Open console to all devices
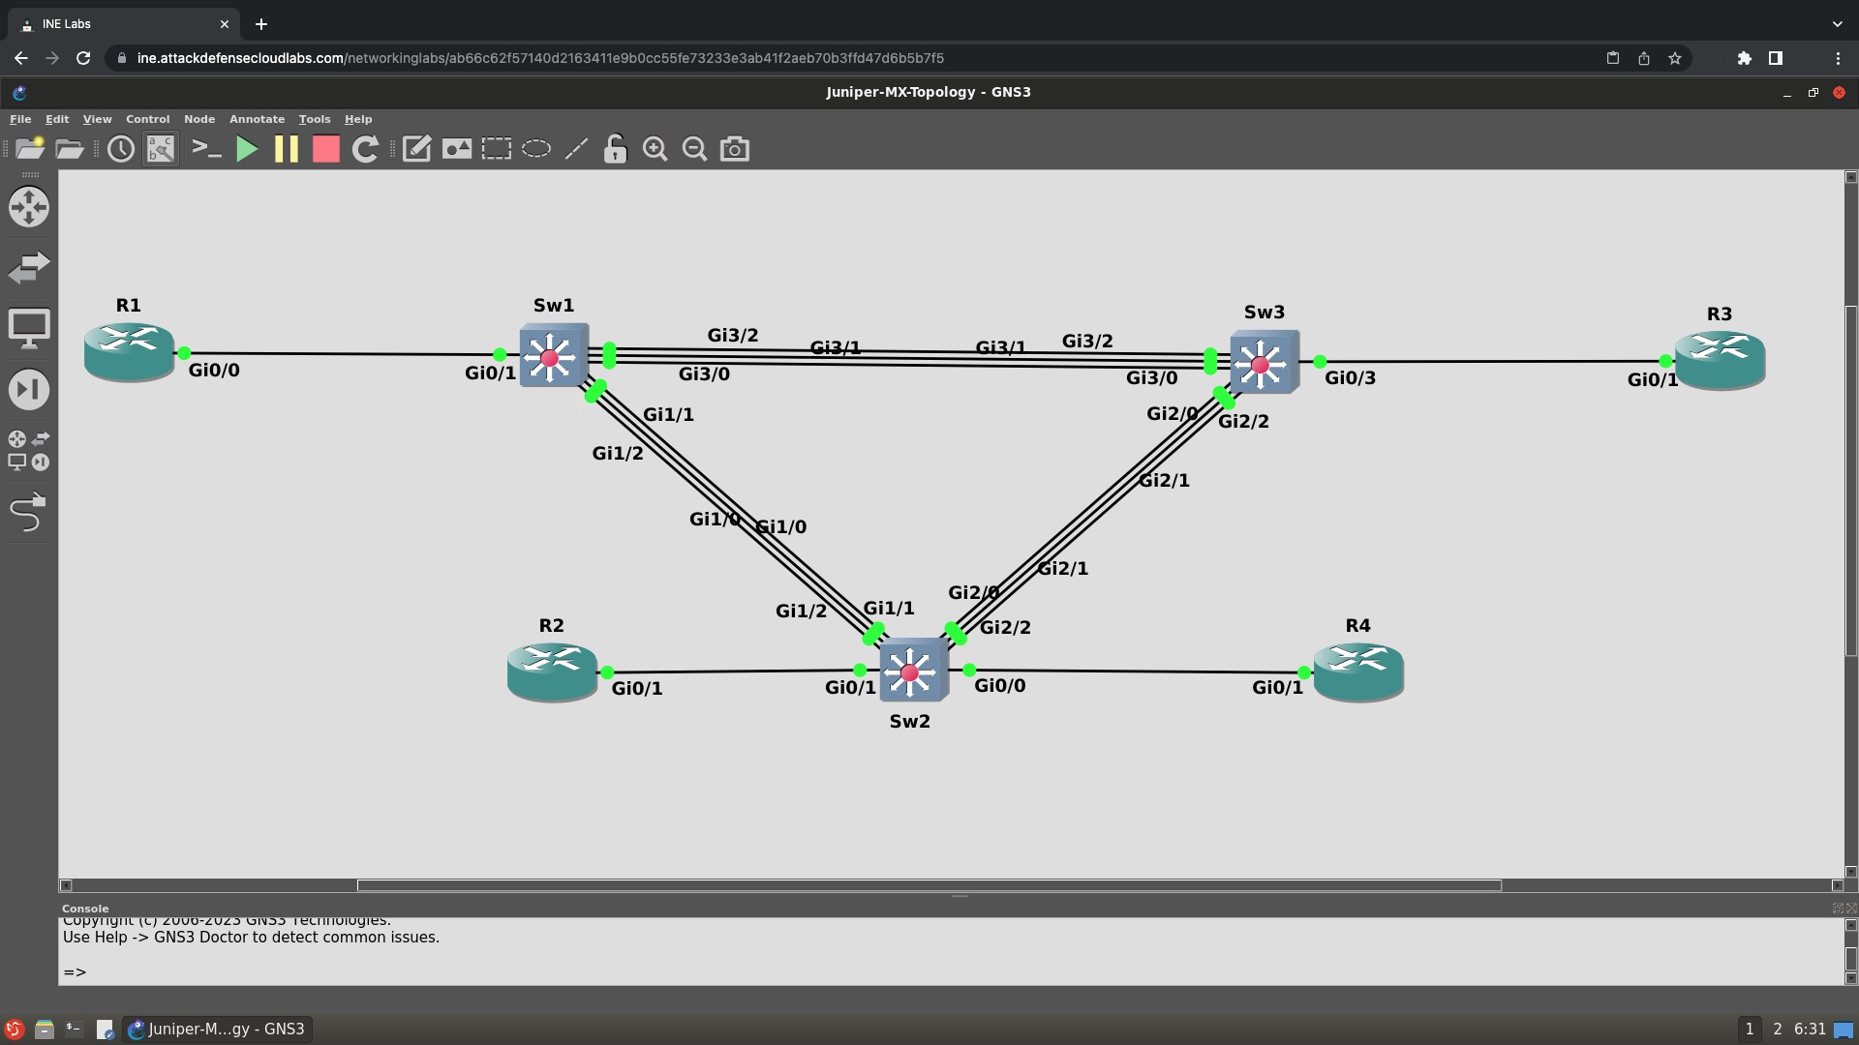The width and height of the screenshot is (1859, 1045). [x=206, y=149]
